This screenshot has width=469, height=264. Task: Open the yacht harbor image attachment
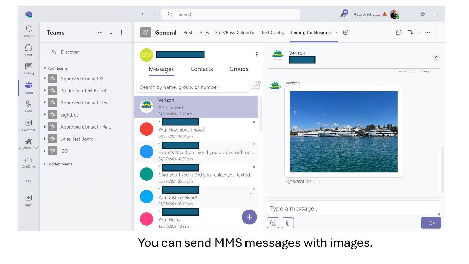(344, 132)
